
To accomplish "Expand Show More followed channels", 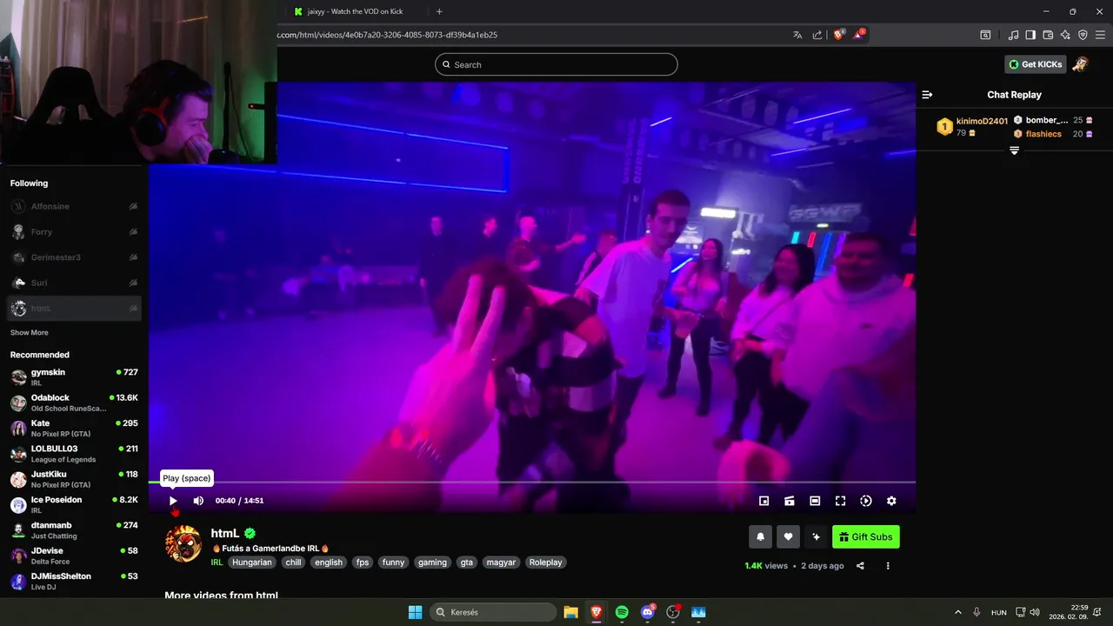I will coord(30,333).
